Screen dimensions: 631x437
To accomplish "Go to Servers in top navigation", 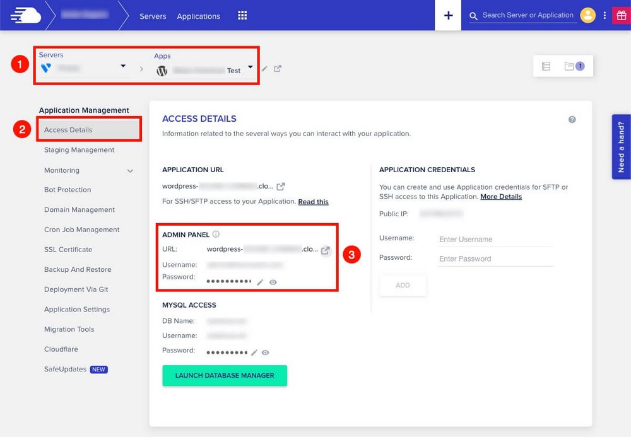I will pyautogui.click(x=153, y=16).
